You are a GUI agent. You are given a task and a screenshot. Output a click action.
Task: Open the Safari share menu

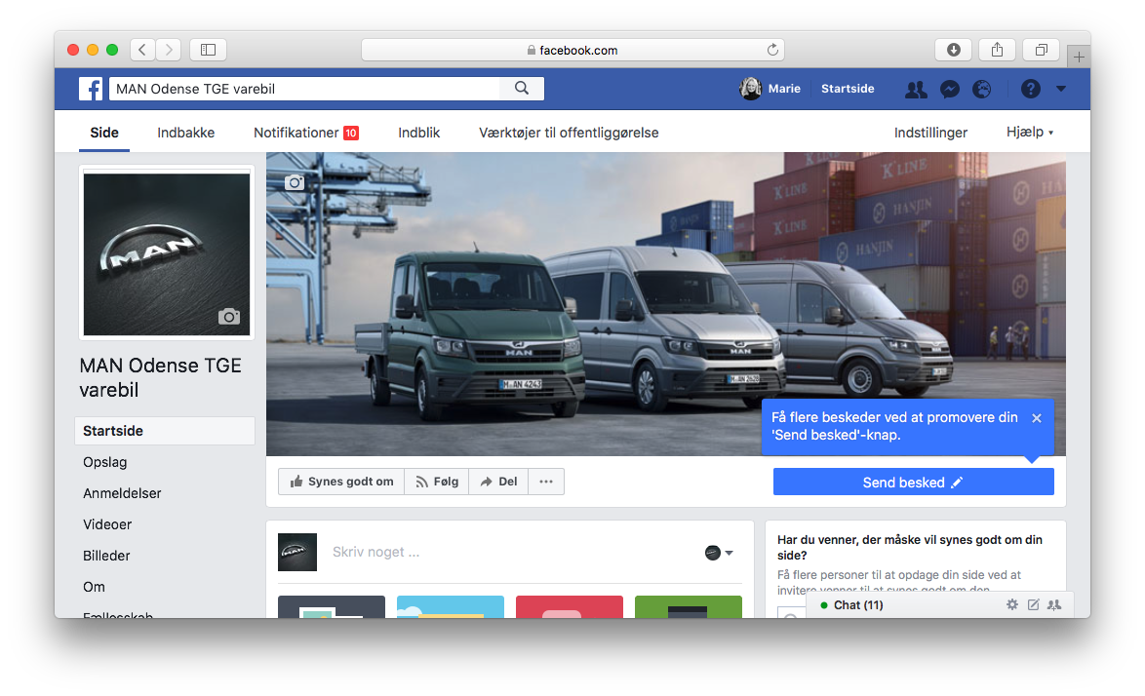pos(997,50)
